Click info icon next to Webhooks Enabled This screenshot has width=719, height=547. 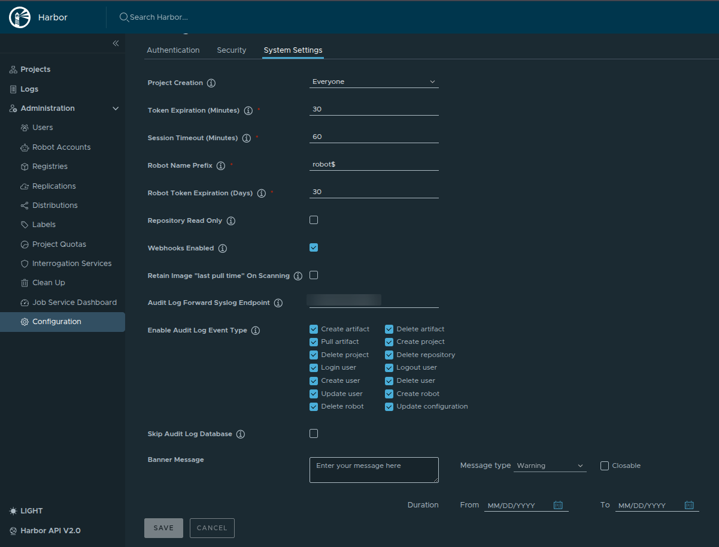222,249
